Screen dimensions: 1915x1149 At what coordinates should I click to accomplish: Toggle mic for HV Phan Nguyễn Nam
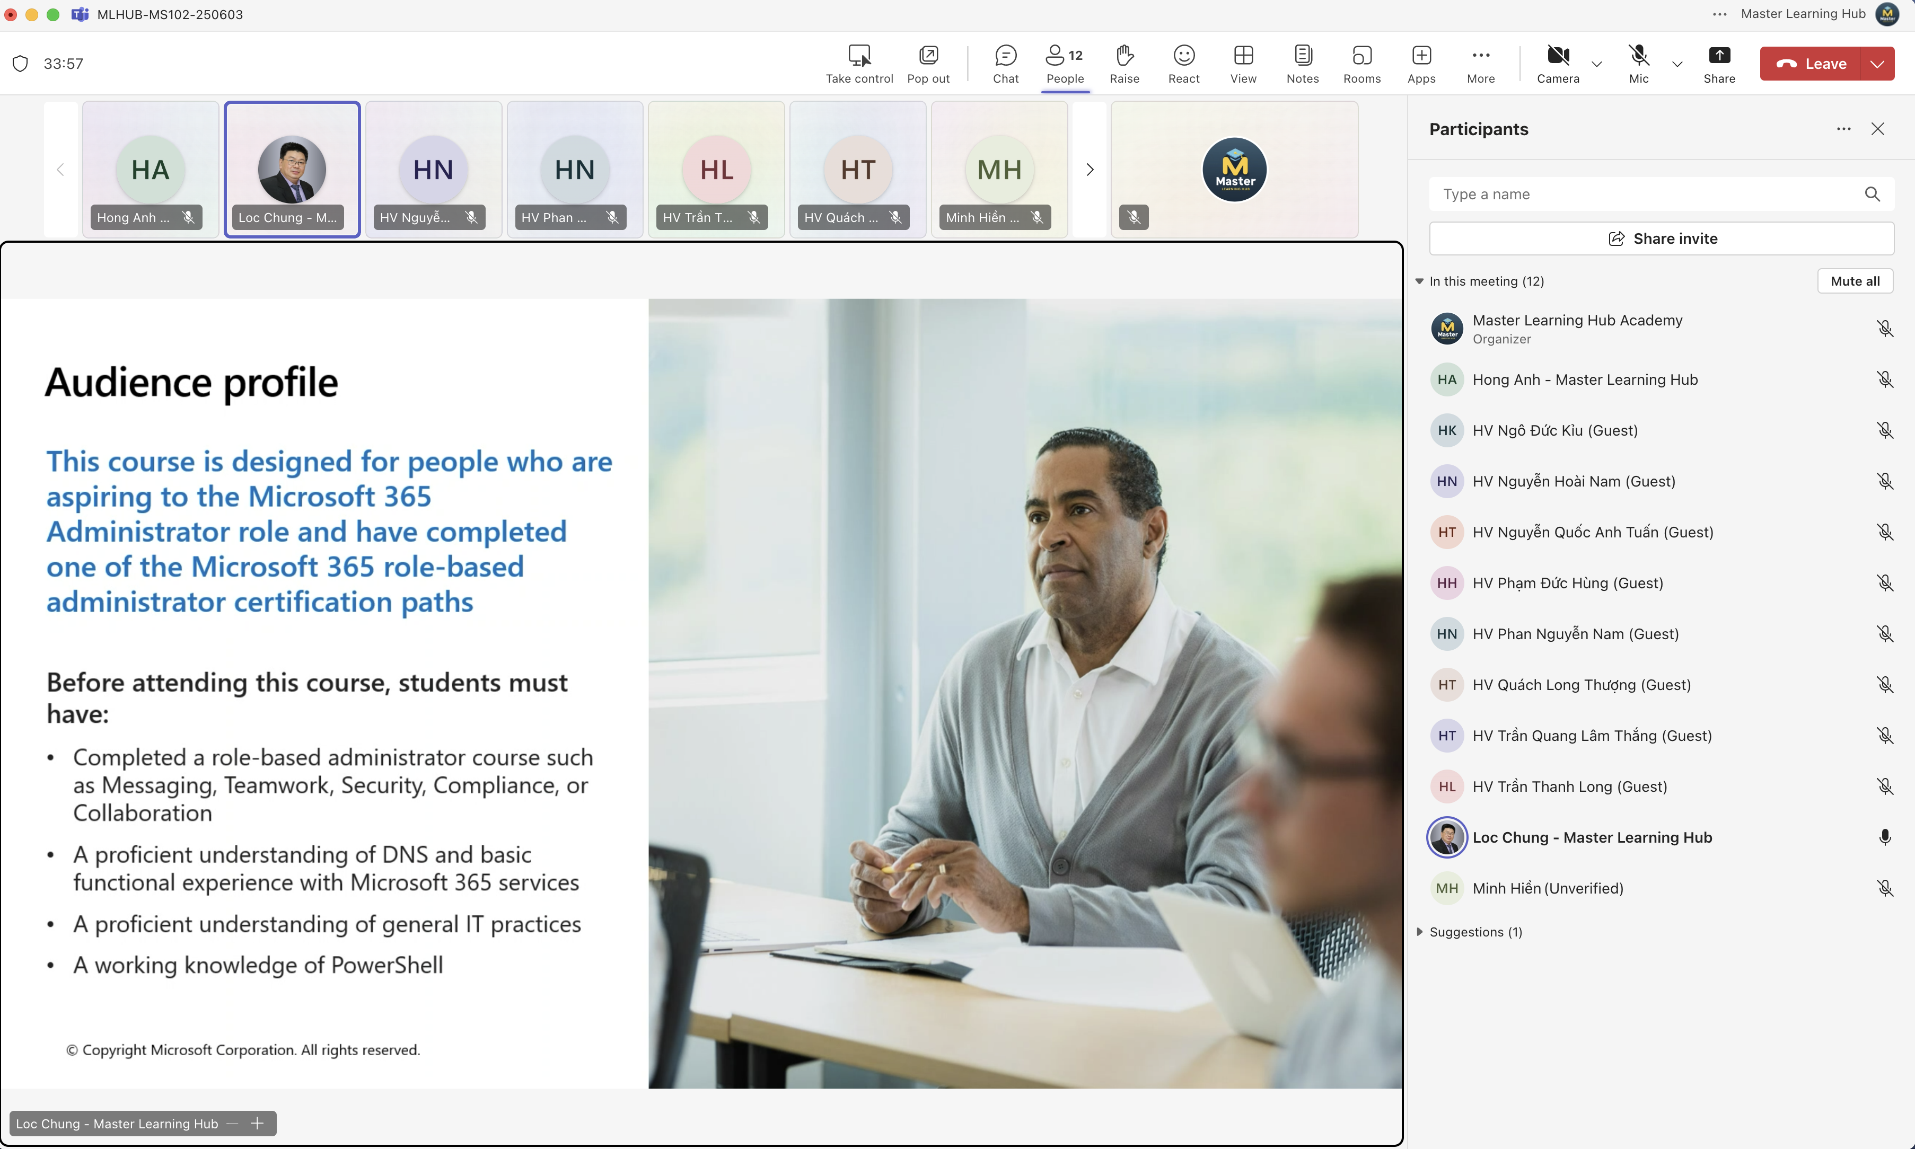click(x=1885, y=634)
